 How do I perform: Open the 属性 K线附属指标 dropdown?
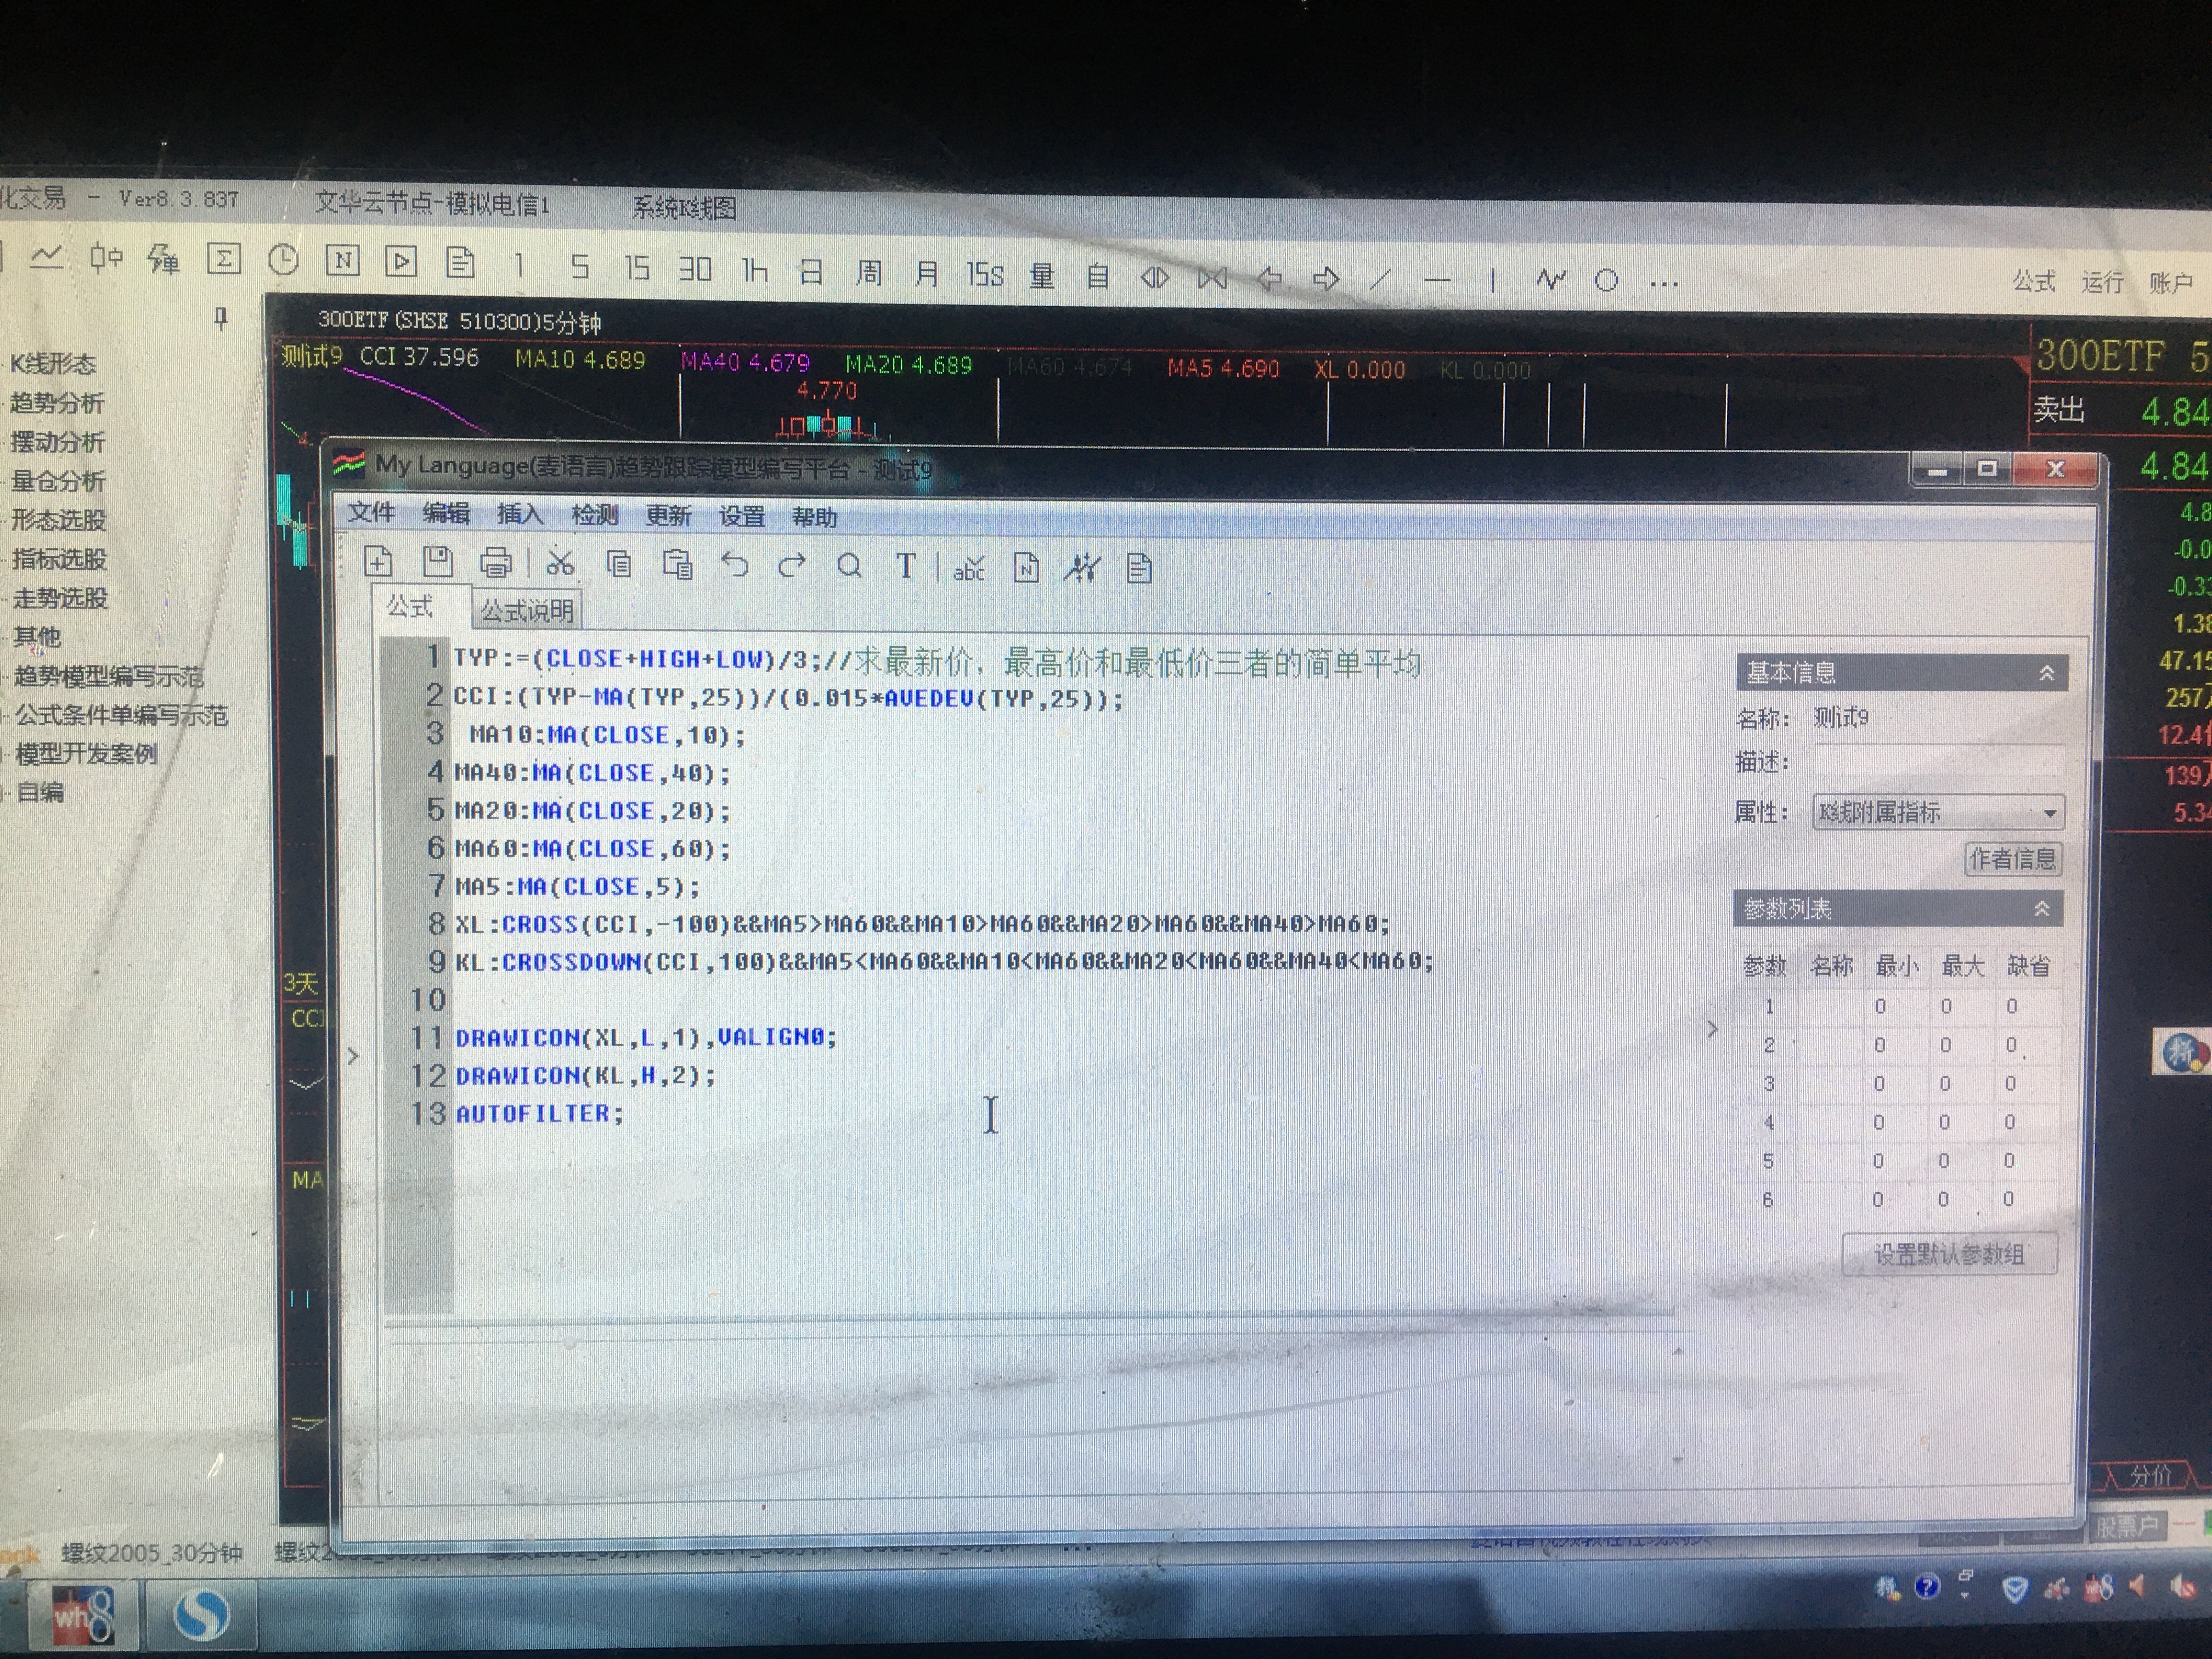[2049, 814]
